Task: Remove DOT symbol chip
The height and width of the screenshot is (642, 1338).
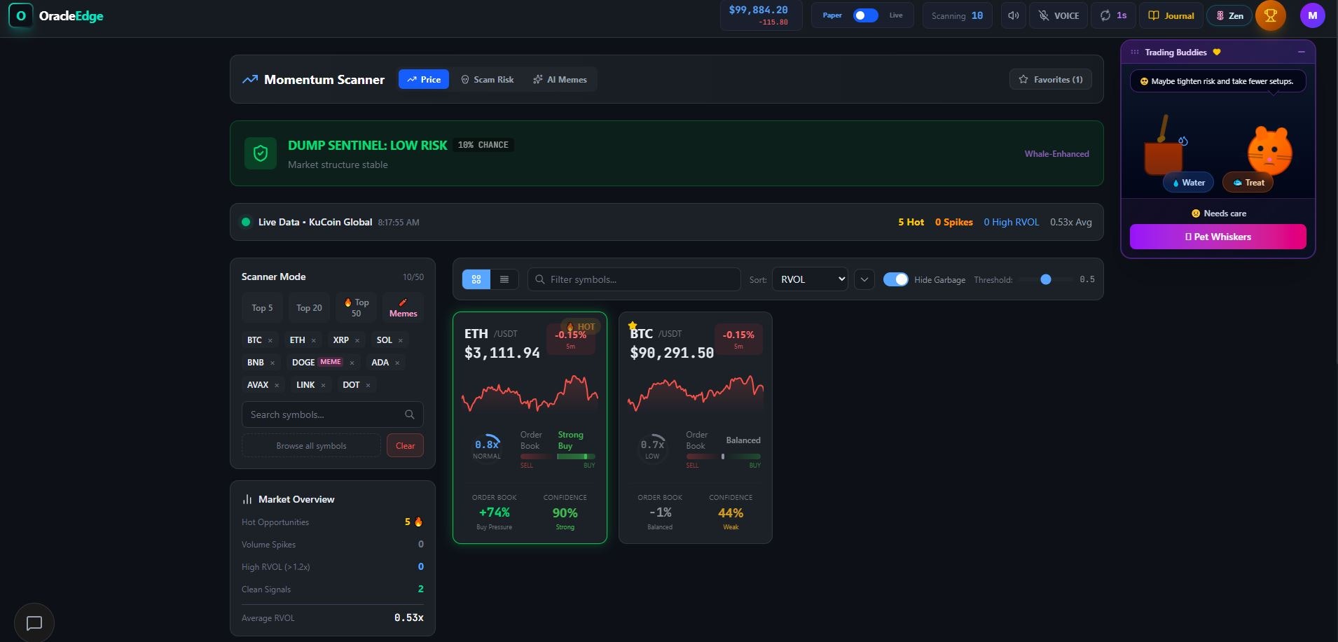Action: tap(368, 385)
